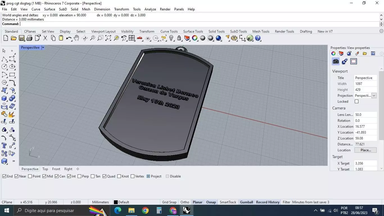This screenshot has height=216, width=384.
Task: Open the color wheel object properties tab
Action: pos(333,53)
